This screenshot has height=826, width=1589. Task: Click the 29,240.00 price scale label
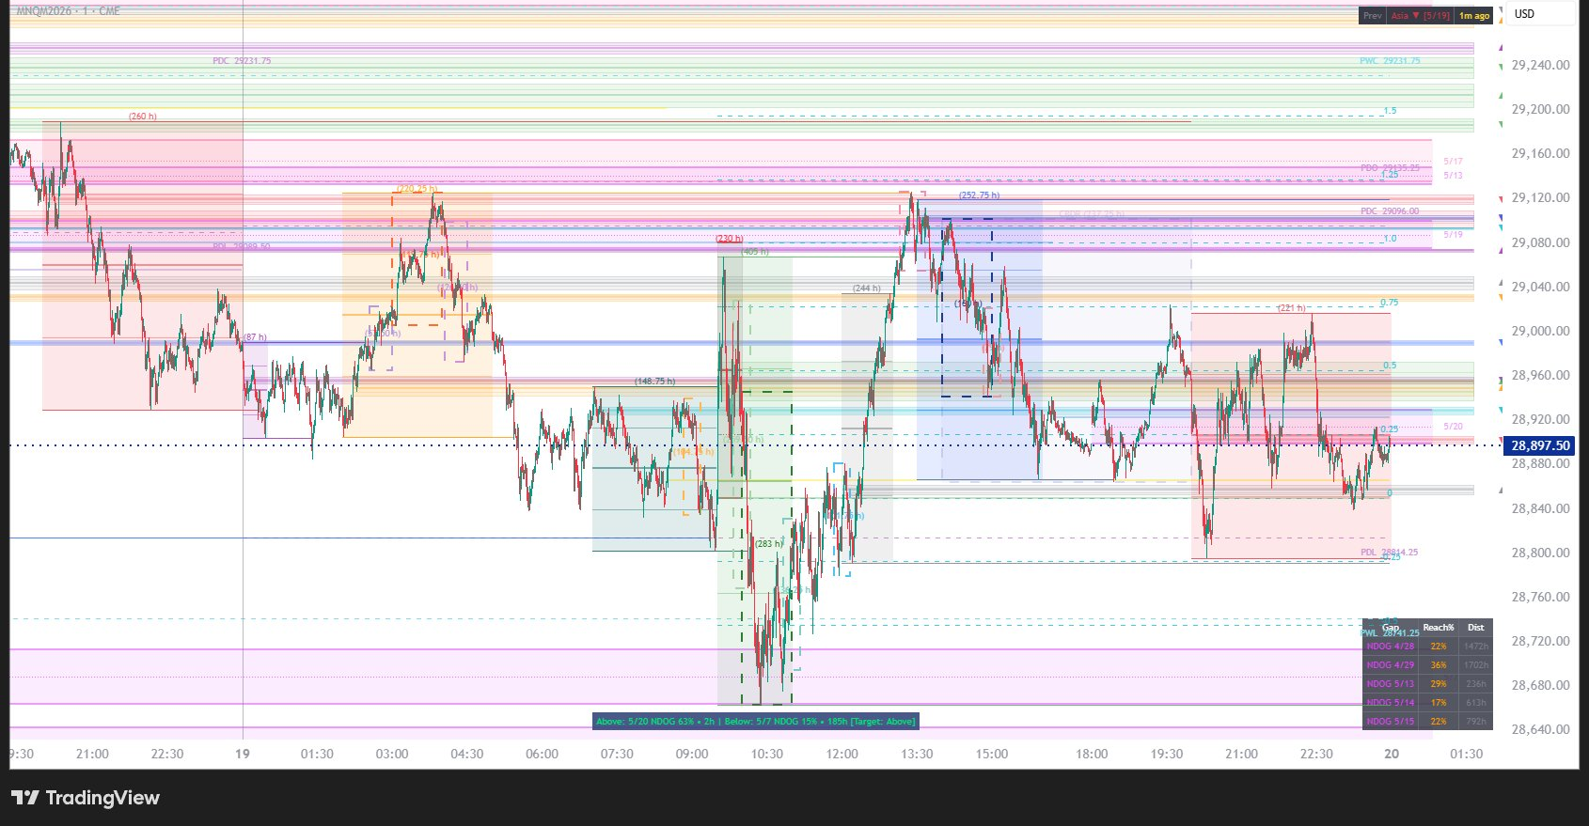1540,66
